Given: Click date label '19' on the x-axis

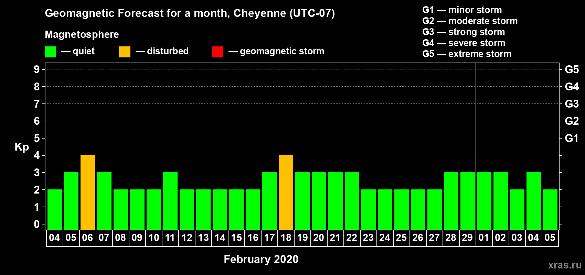Looking at the screenshot, I should click(302, 238).
